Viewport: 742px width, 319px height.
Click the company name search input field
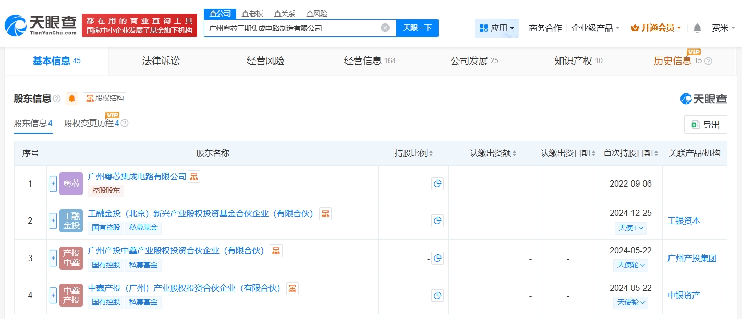292,28
